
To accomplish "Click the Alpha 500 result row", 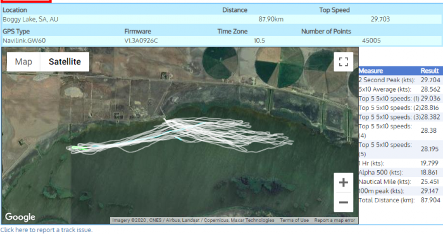I will coord(400,172).
